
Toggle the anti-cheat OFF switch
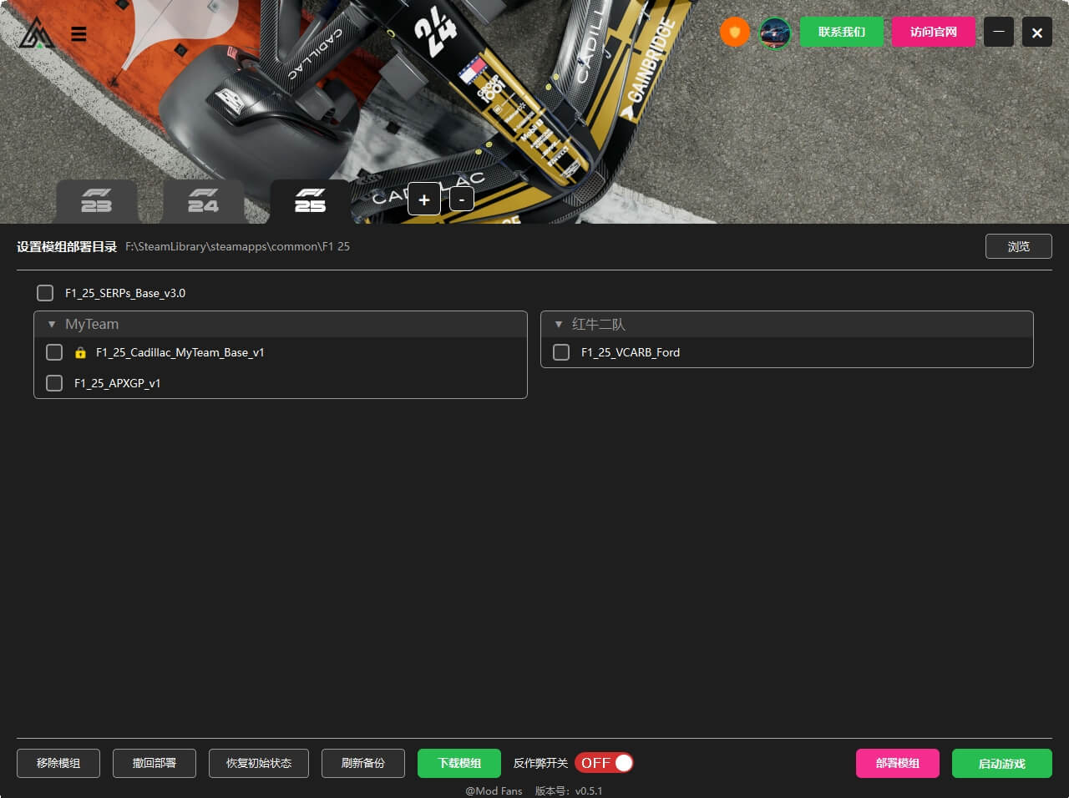click(604, 763)
